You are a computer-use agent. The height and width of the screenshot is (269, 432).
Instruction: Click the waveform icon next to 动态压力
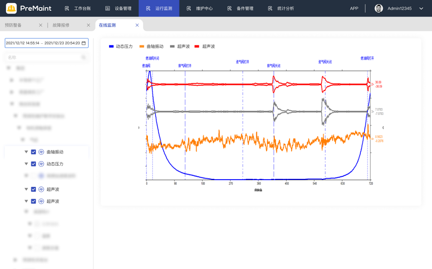pos(41,164)
